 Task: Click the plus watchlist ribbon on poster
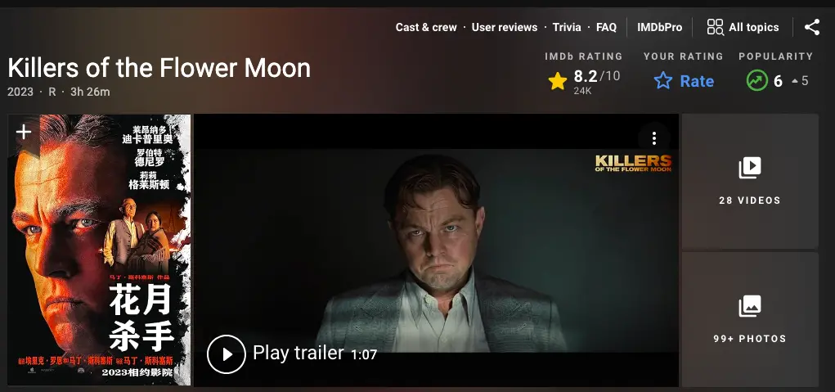point(24,132)
